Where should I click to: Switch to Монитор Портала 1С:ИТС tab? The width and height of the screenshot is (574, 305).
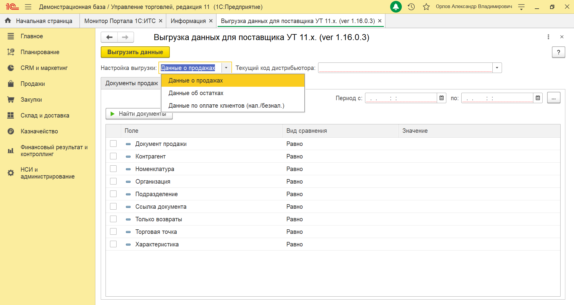[x=120, y=21]
